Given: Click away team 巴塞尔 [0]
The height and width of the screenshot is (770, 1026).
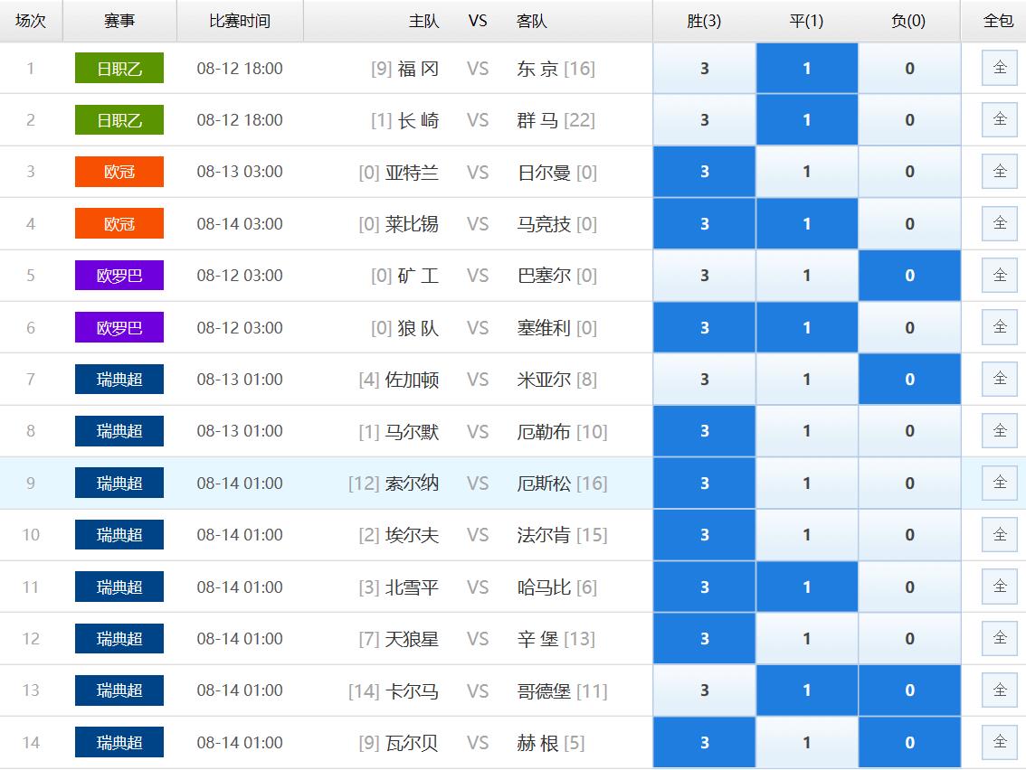Looking at the screenshot, I should pos(556,276).
